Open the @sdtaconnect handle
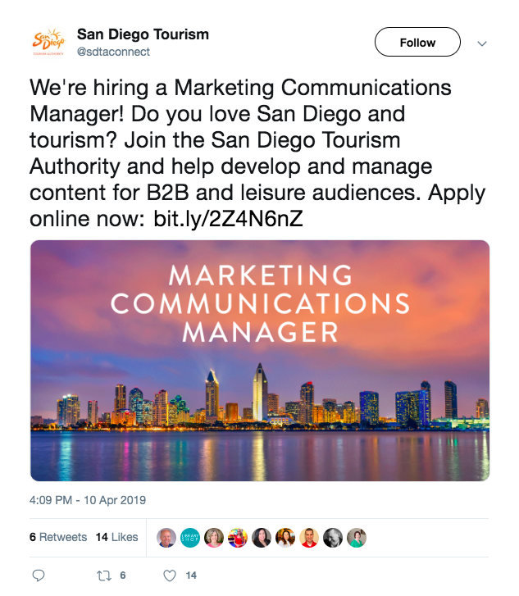 (113, 52)
